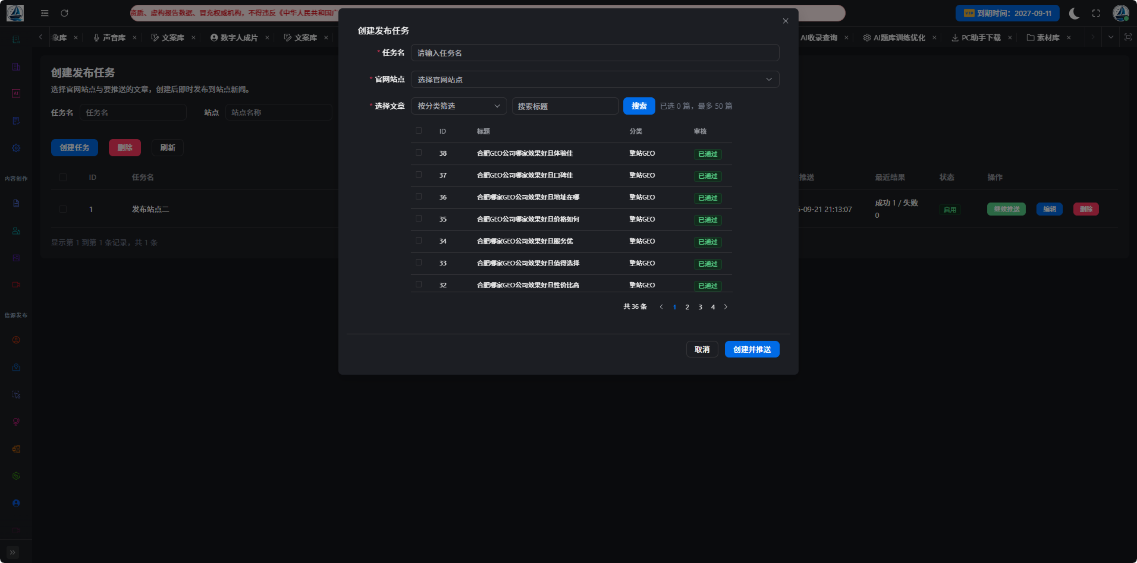Click the 取消 button
1137x563 pixels.
pos(702,349)
